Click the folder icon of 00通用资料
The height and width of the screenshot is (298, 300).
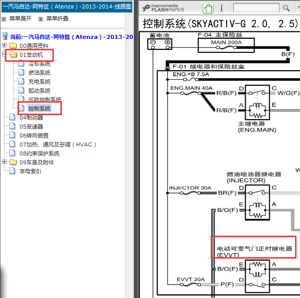13,45
